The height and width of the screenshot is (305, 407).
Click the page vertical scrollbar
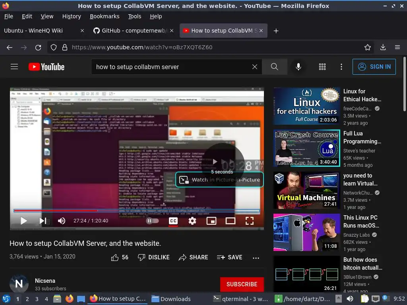coord(404,84)
